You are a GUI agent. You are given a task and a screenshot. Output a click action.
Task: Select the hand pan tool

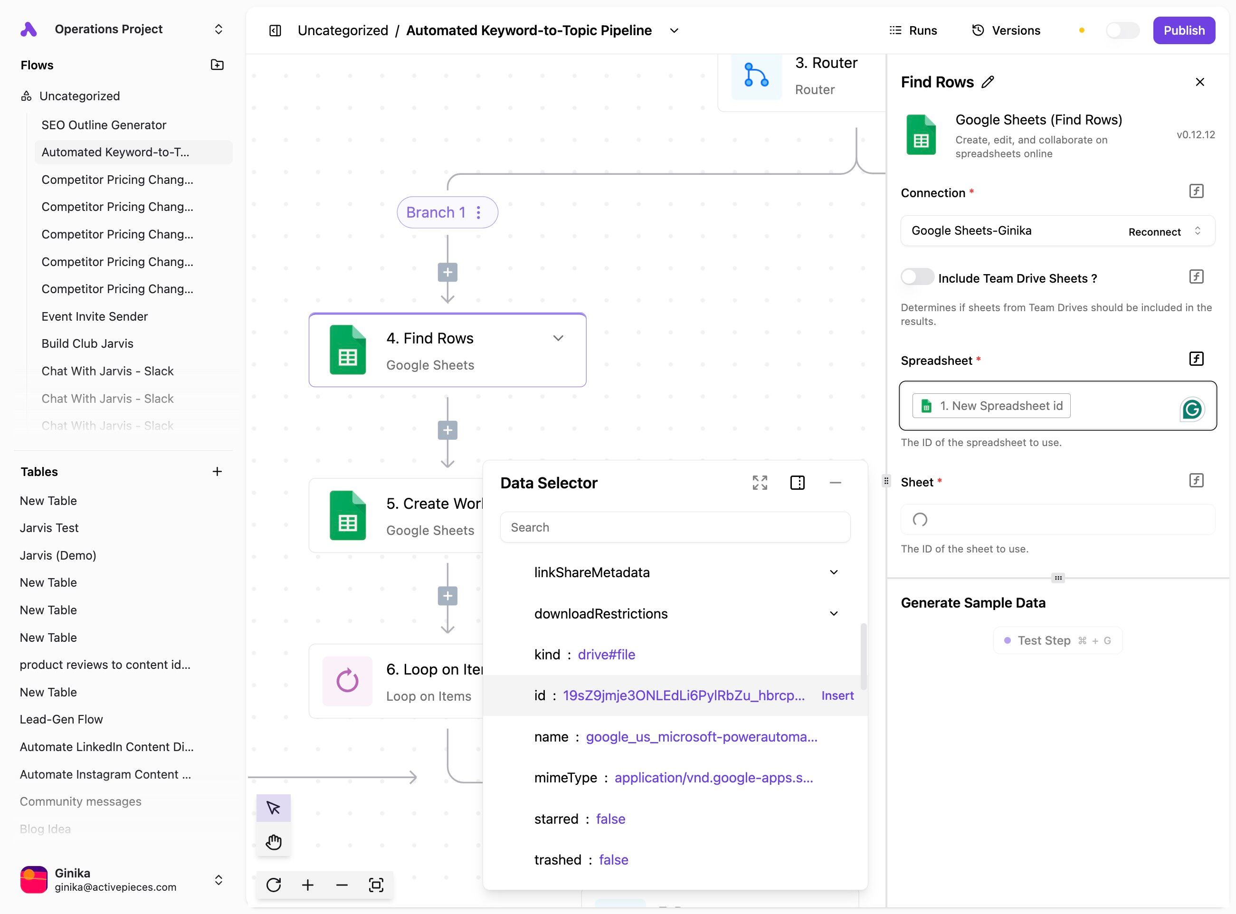click(x=273, y=841)
